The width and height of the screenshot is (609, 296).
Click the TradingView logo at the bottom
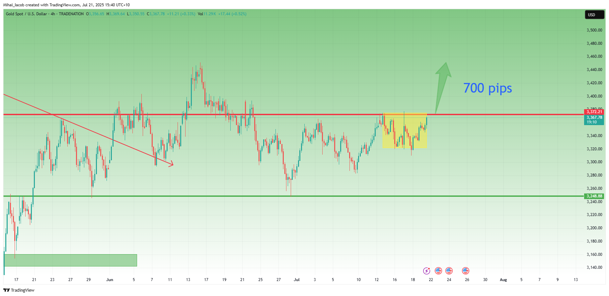pos(19,290)
